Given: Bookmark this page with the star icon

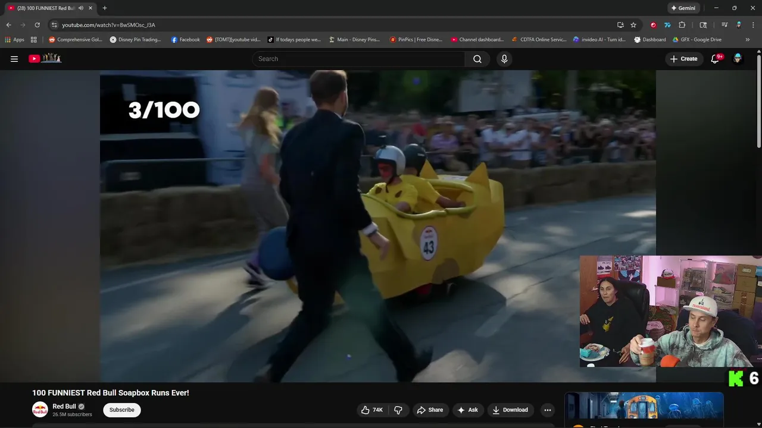Looking at the screenshot, I should [x=633, y=25].
